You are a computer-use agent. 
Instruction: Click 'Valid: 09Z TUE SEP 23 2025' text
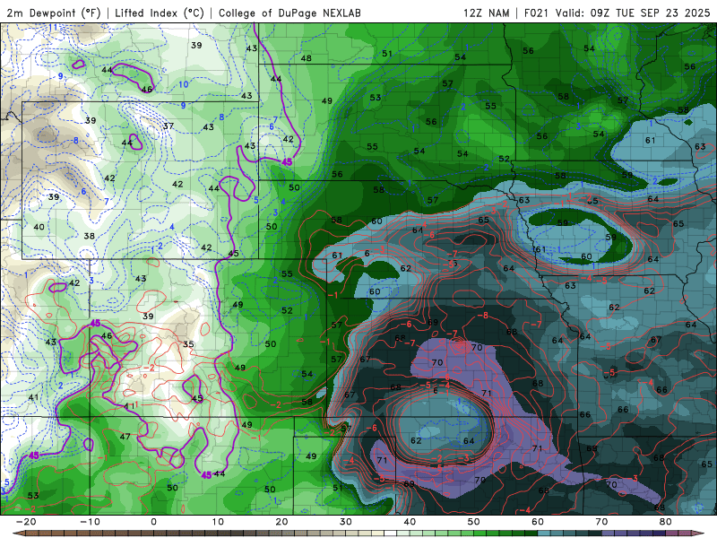[633, 13]
